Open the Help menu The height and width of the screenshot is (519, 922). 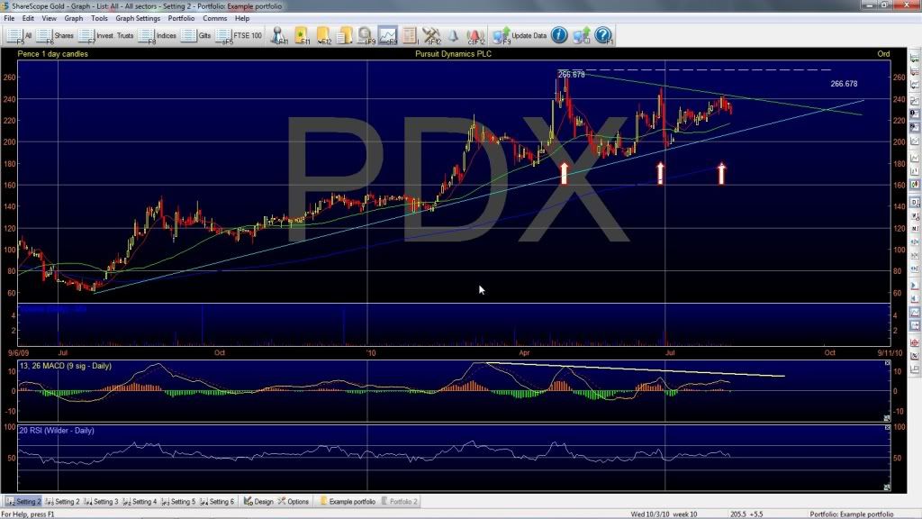tap(242, 18)
